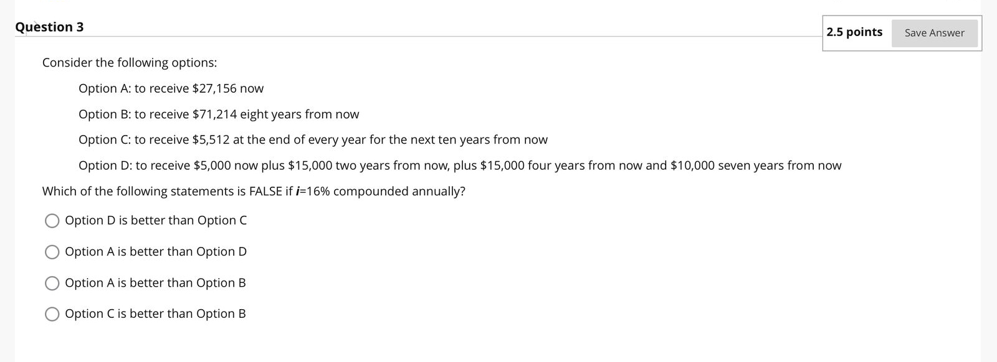Select radio circle for Option D better than C
Viewport: 997px width, 362px height.
tap(52, 221)
